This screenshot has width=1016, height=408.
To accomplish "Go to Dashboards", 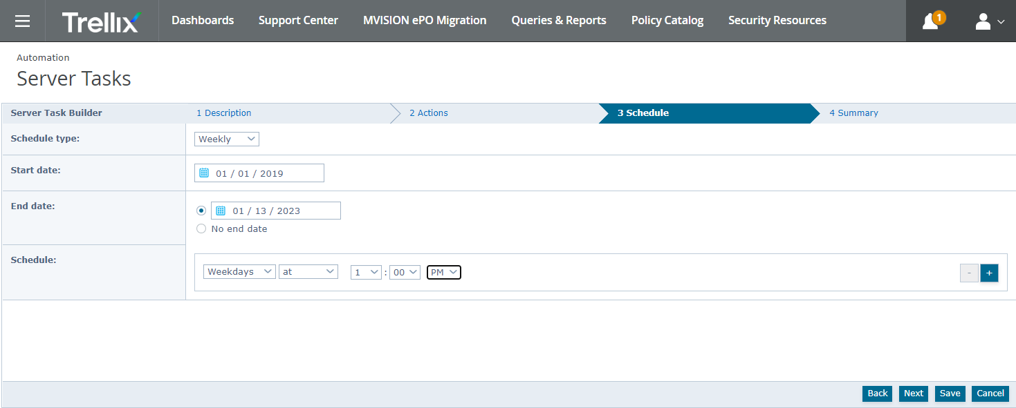I will 203,21.
